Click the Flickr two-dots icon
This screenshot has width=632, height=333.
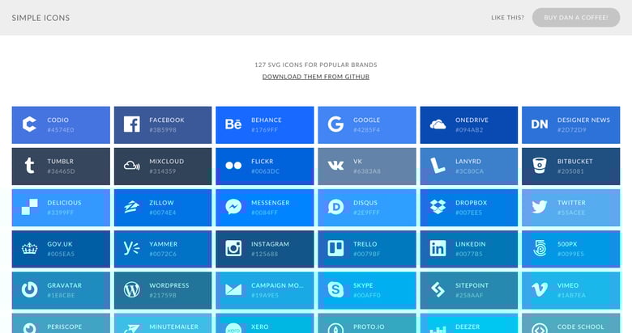click(x=233, y=166)
